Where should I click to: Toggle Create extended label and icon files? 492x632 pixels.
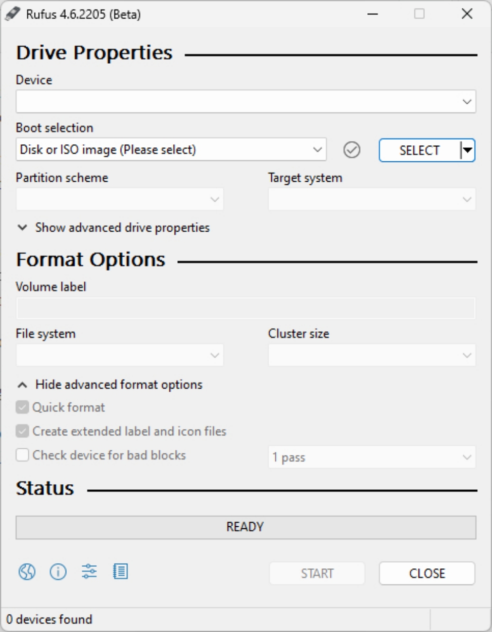click(22, 431)
